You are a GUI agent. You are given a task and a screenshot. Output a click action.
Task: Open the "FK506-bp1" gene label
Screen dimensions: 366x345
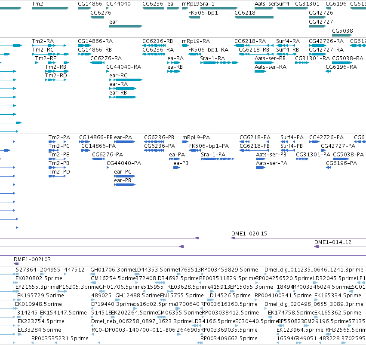203,12
